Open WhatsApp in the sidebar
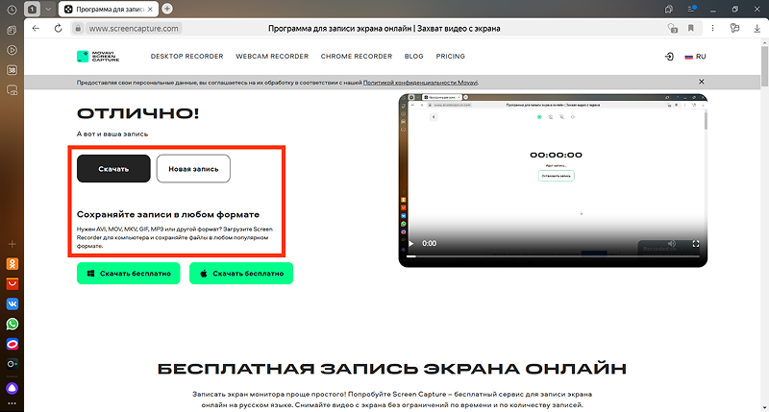769x412 pixels. point(12,325)
